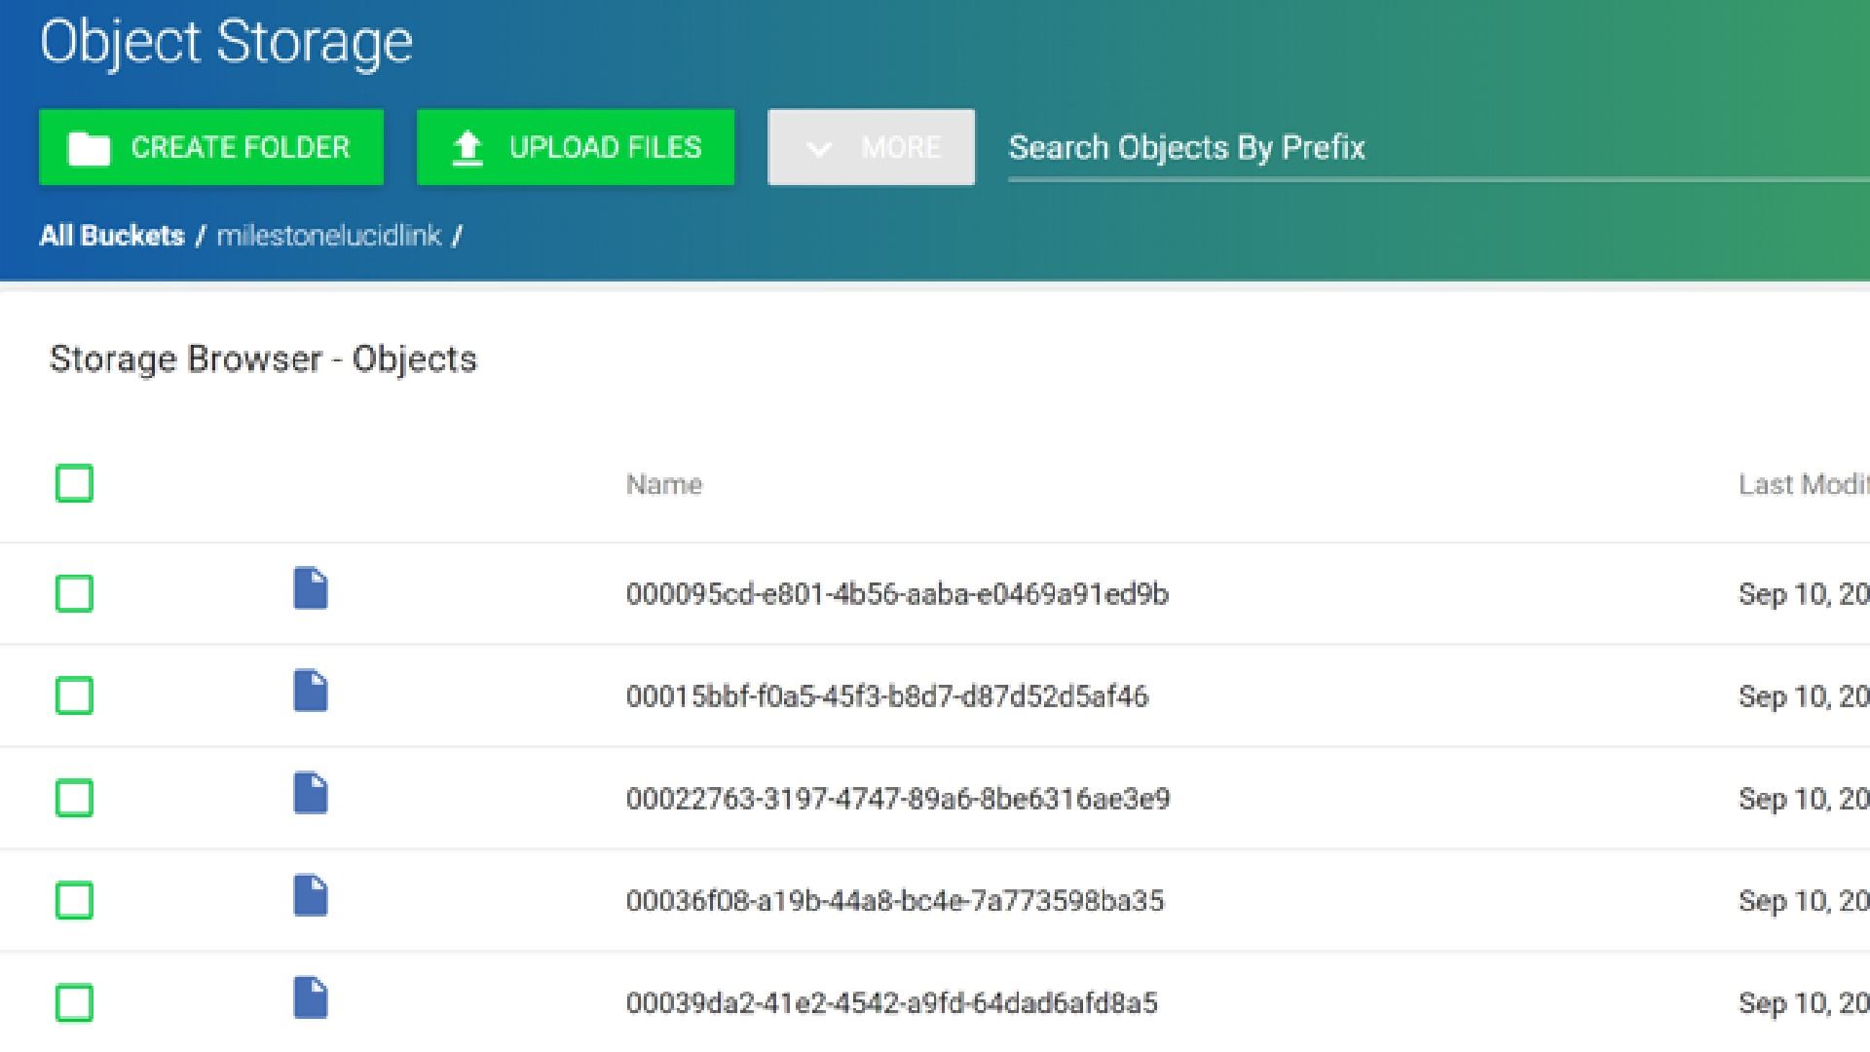Open object 00015bbf-f0a5-45f3-b8d7-d87d52d5af46
1870x1052 pixels.
click(x=887, y=696)
